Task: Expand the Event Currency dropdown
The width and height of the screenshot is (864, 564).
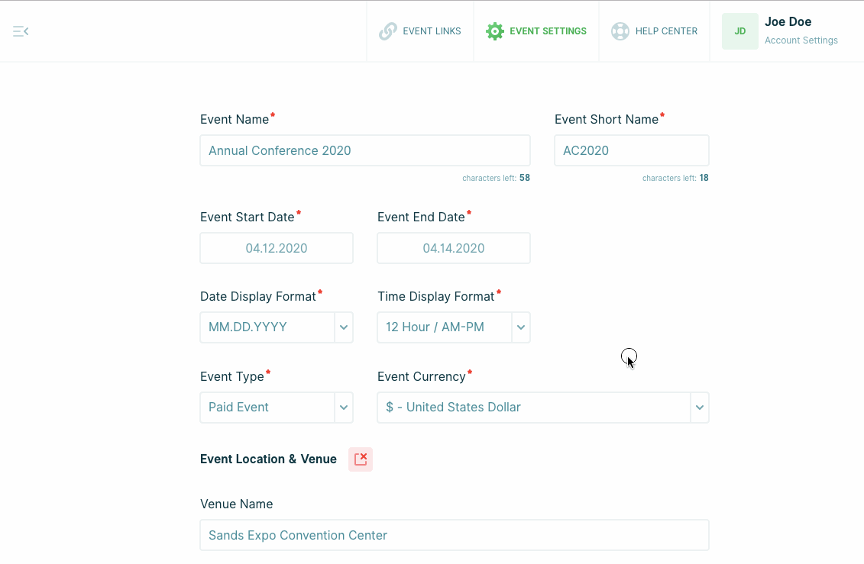Action: click(x=699, y=408)
